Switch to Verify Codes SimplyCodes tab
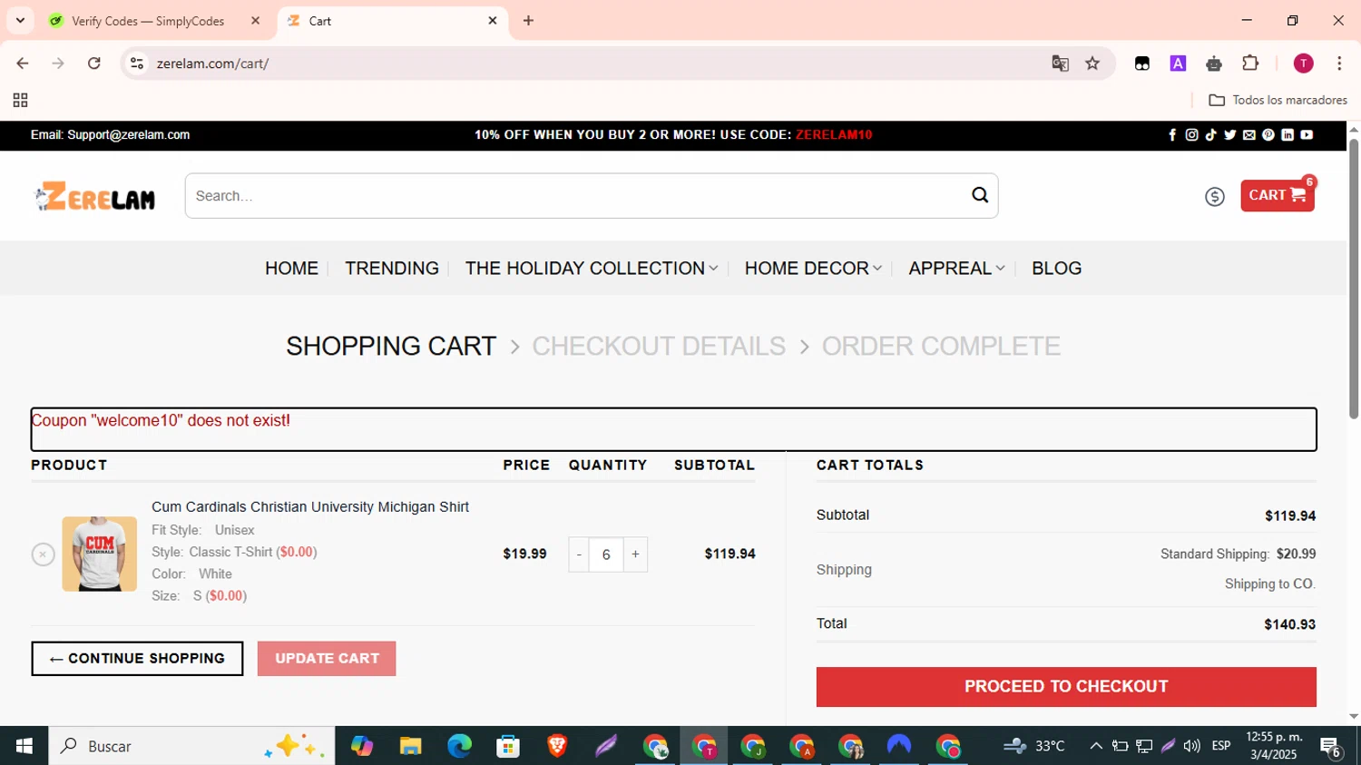 click(155, 21)
